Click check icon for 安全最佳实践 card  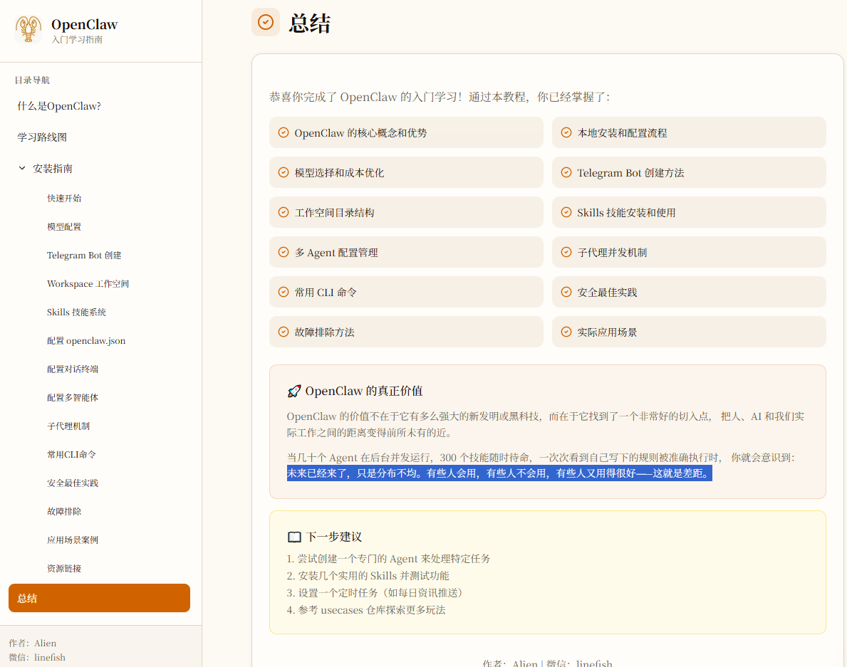[566, 292]
